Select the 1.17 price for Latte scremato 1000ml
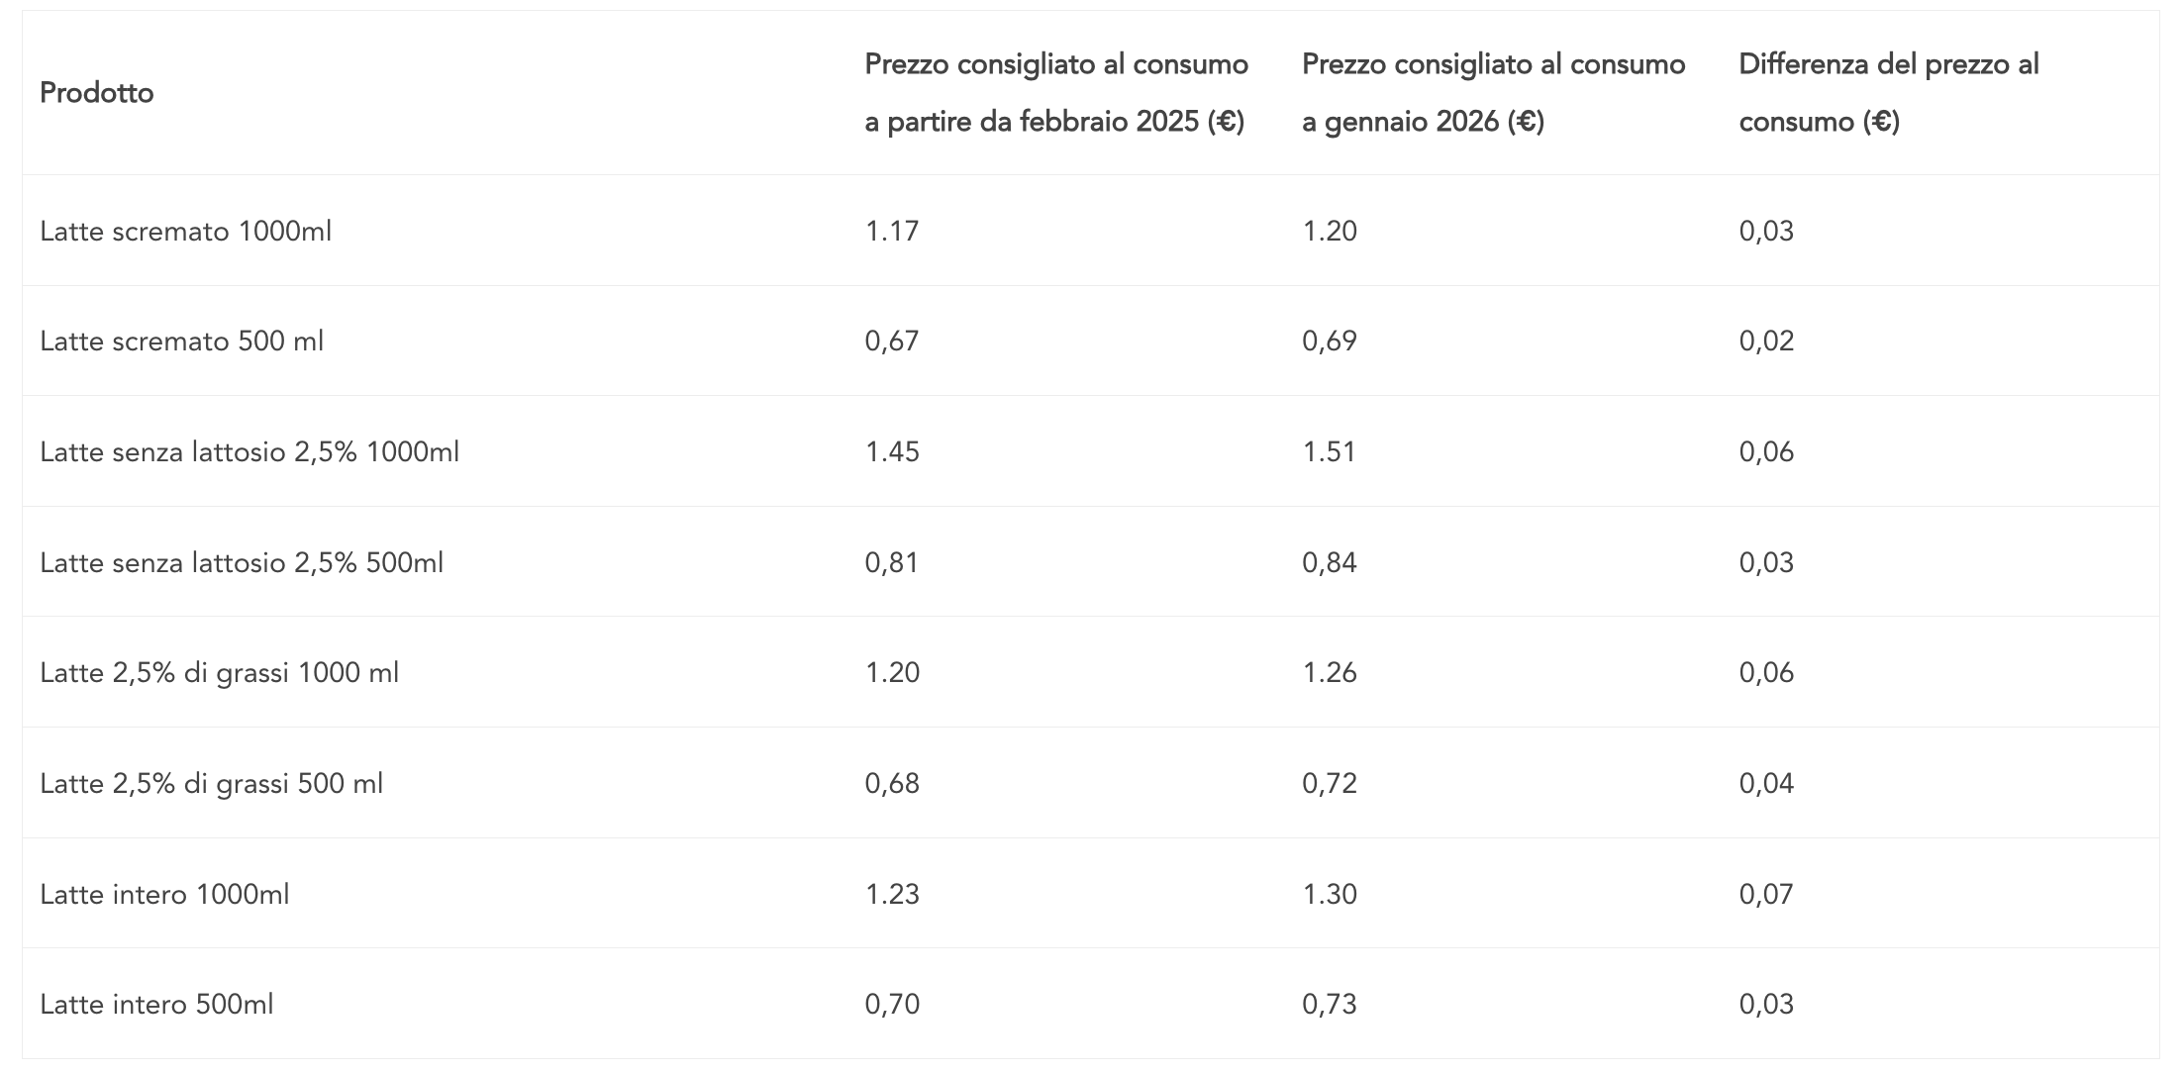Screen dimensions: 2184x1075 click(892, 231)
